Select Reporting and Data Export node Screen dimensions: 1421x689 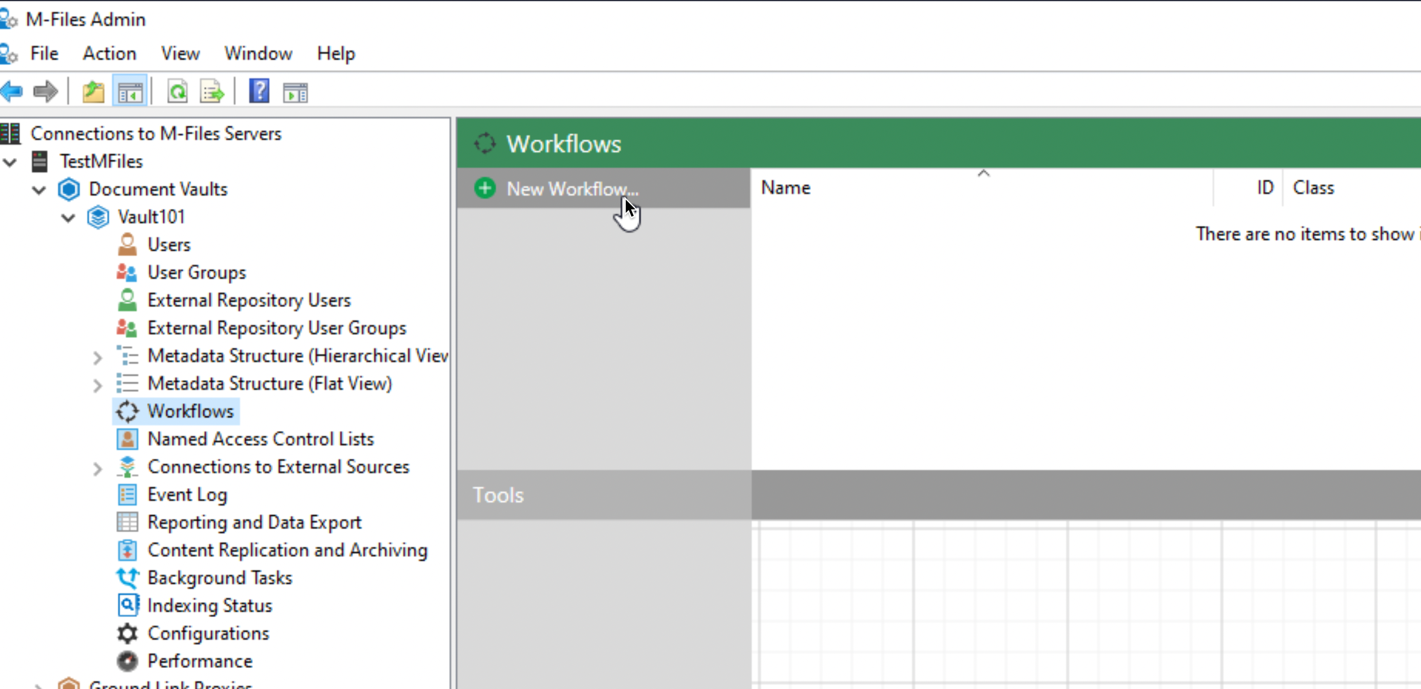tap(255, 522)
